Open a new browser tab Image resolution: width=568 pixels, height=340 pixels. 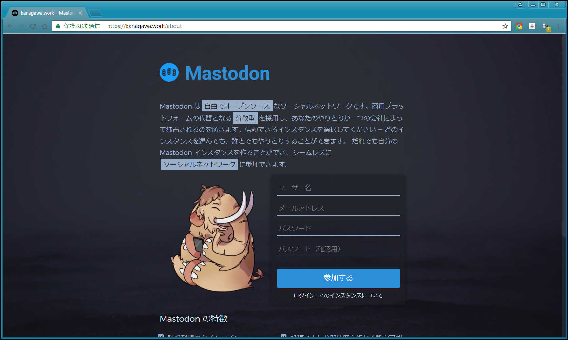pyautogui.click(x=95, y=13)
